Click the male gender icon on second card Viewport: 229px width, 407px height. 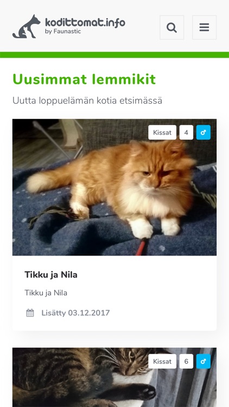pyautogui.click(x=203, y=361)
